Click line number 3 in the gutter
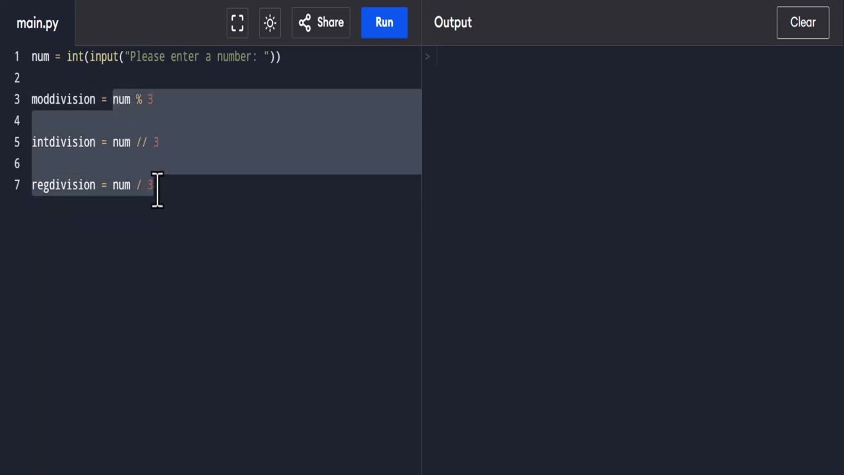This screenshot has width=844, height=475. [16, 100]
